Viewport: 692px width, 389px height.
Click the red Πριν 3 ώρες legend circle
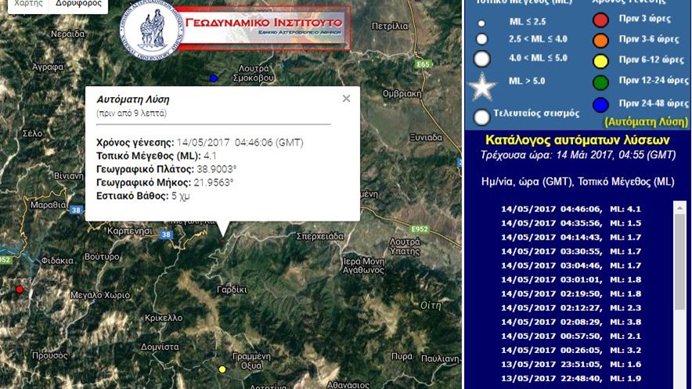pyautogui.click(x=600, y=20)
